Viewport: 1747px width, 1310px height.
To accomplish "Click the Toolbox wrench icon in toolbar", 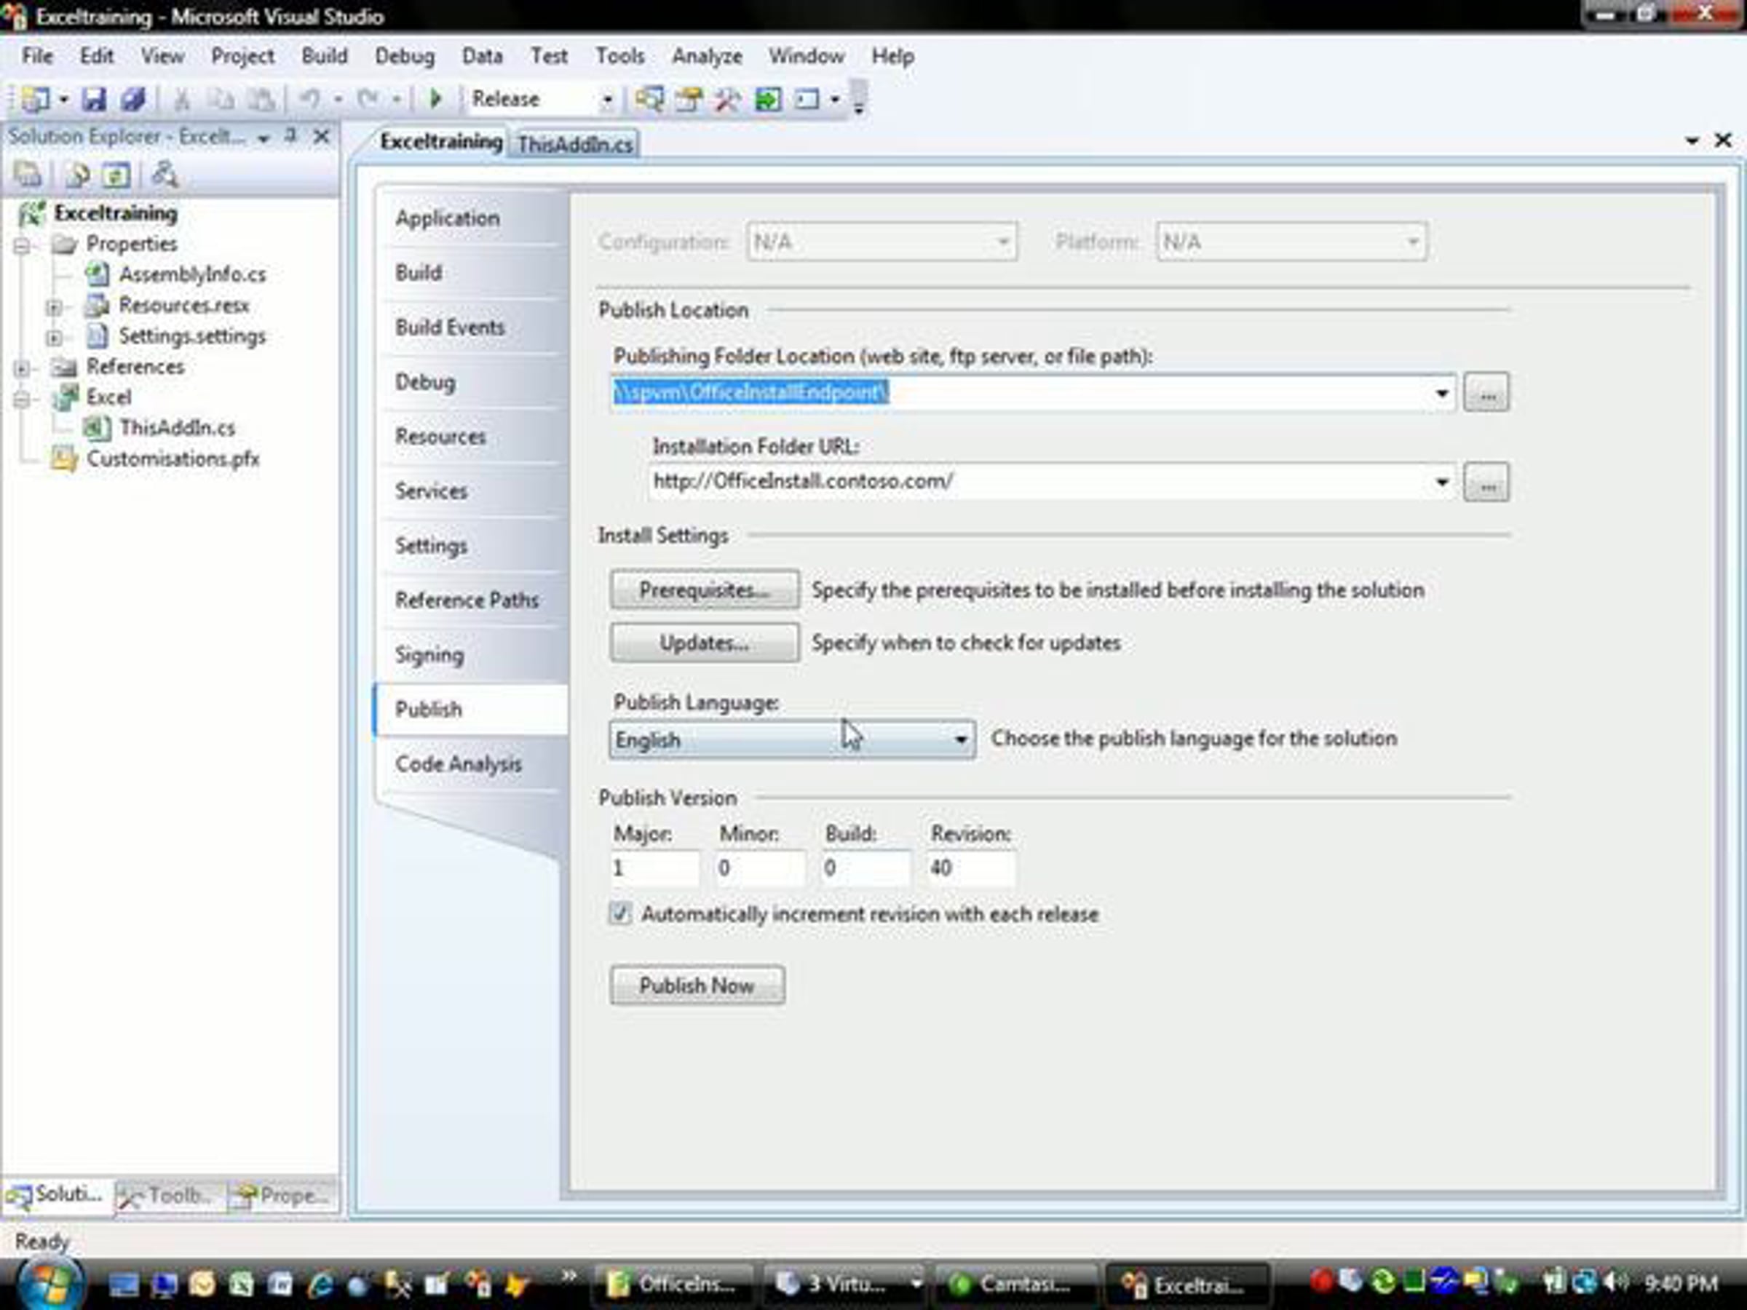I will 726,100.
